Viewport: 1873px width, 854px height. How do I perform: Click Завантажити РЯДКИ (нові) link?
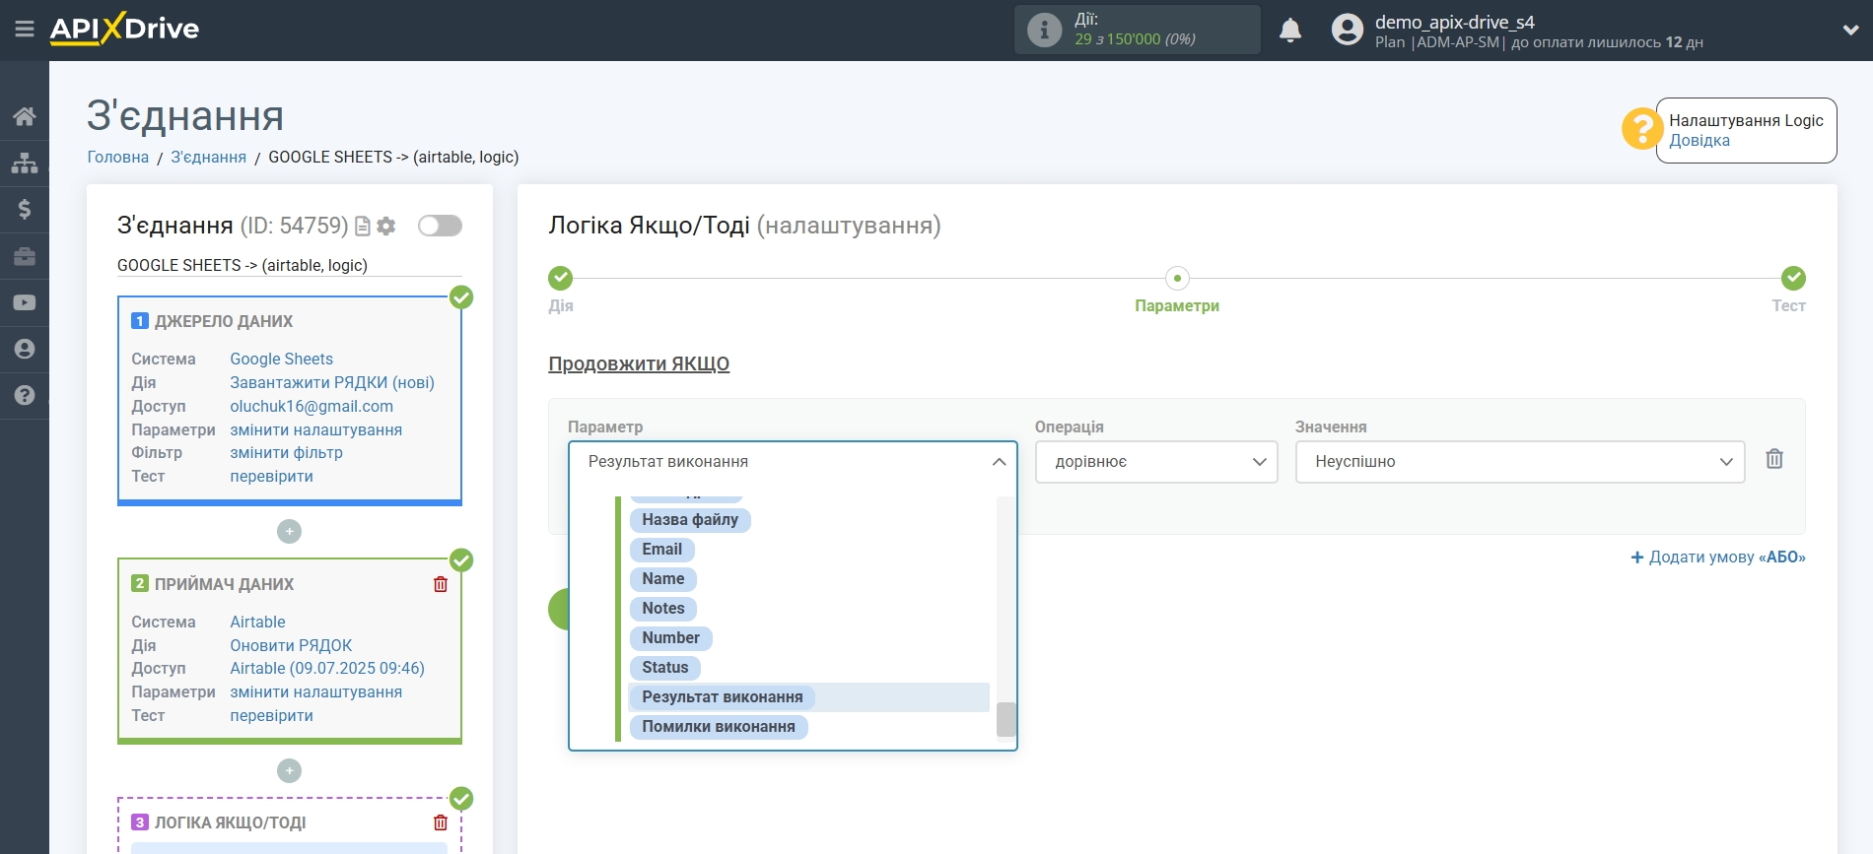coord(332,382)
